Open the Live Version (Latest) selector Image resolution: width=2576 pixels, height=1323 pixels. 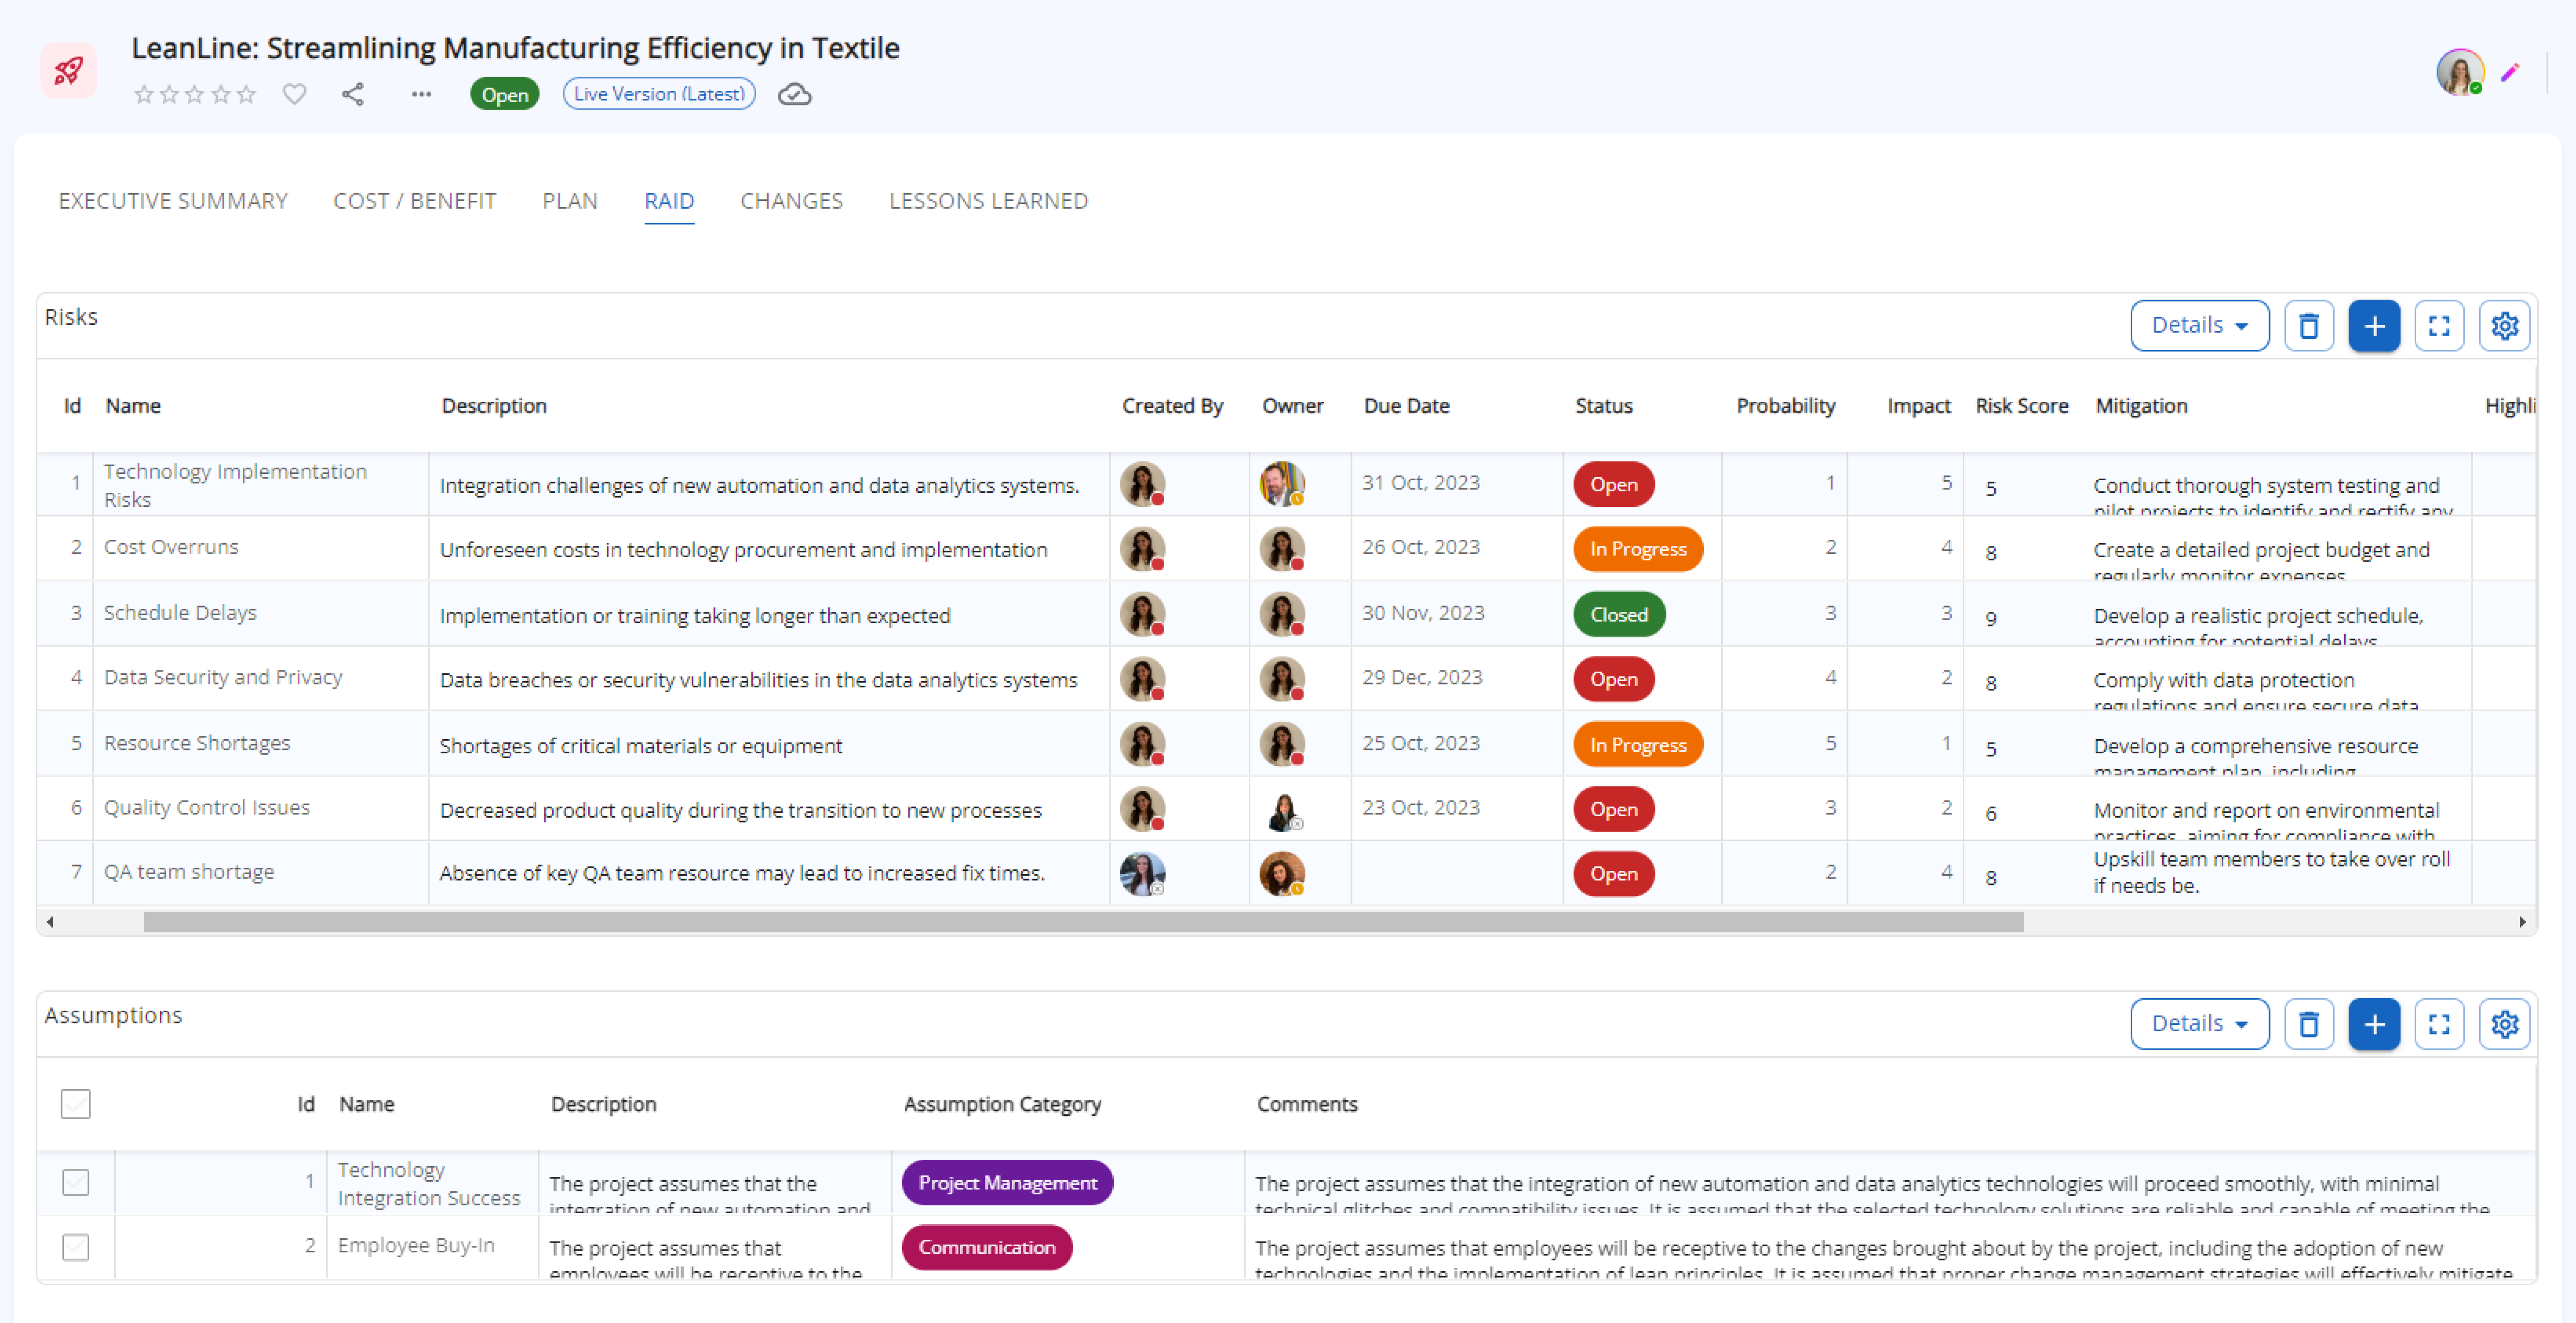click(x=659, y=94)
